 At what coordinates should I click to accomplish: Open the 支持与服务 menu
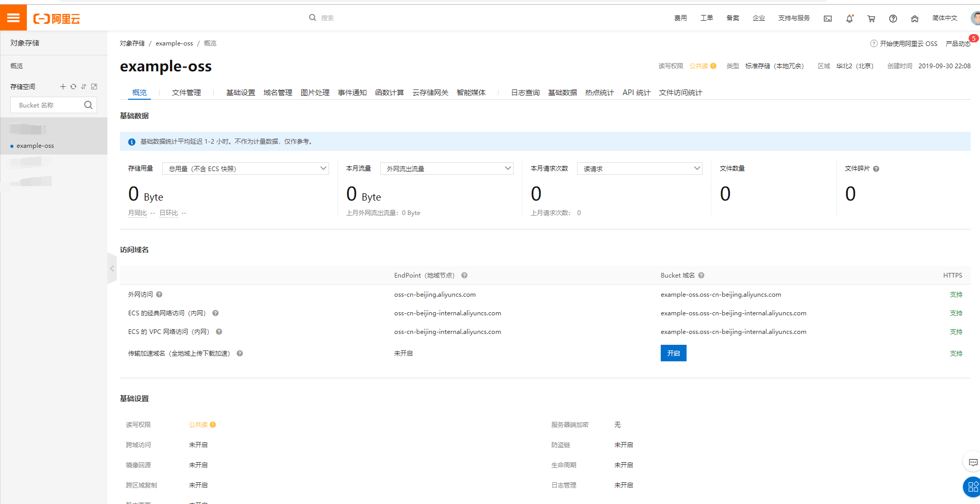[794, 18]
